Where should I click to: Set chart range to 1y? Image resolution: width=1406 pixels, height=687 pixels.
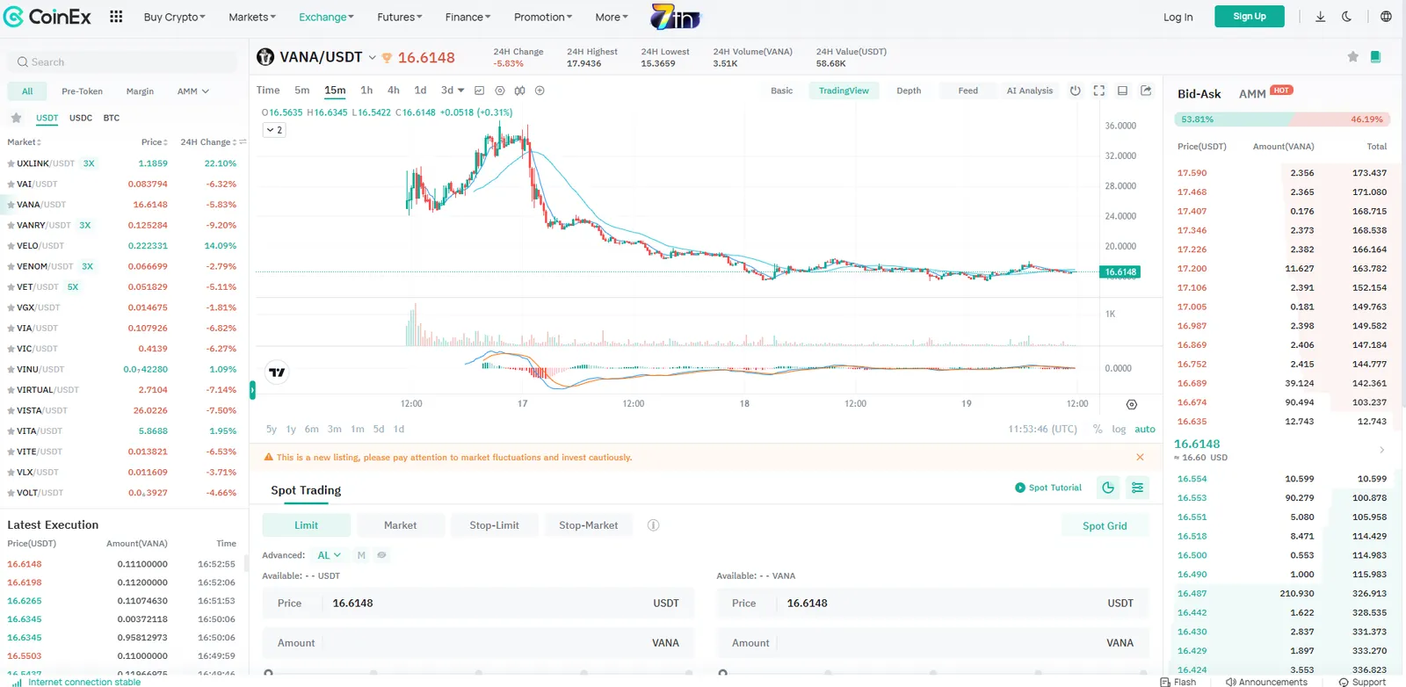[x=291, y=430]
